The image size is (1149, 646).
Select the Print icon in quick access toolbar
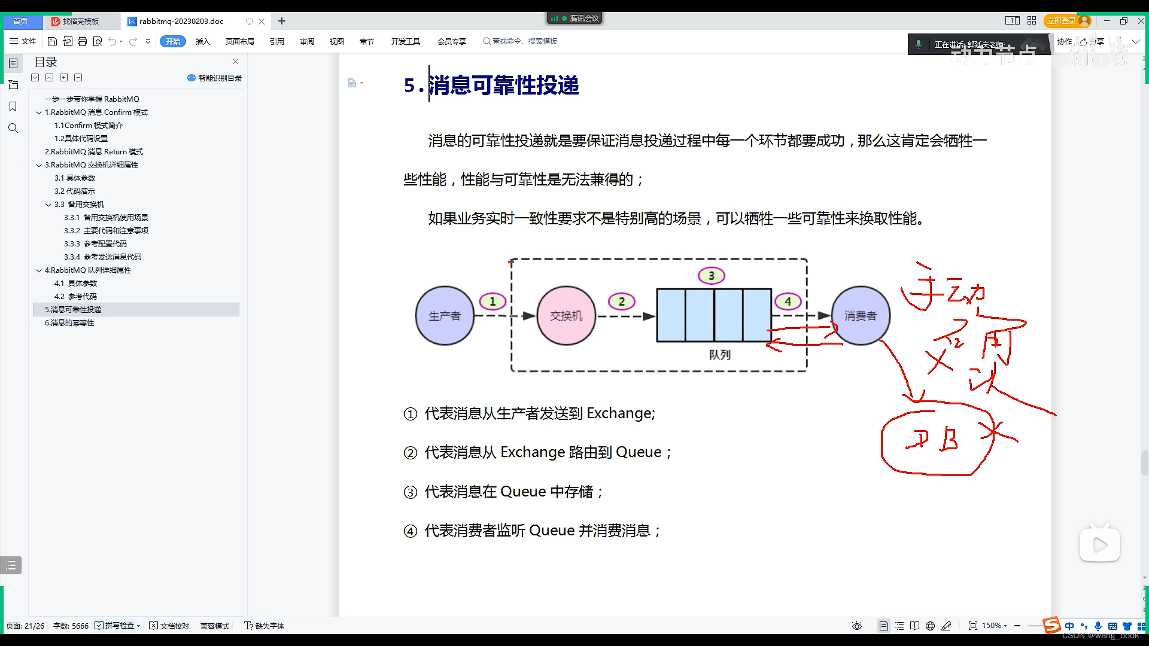(x=82, y=41)
